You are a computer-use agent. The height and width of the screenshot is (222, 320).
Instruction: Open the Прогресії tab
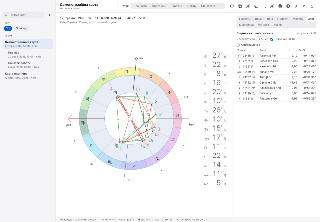(x=158, y=6)
